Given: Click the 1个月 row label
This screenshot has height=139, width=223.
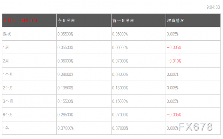Looking at the screenshot, I should point(8,74).
